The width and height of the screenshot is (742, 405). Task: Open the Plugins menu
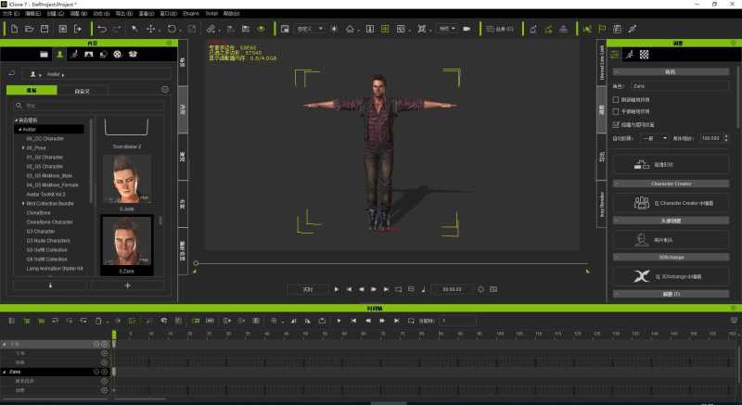point(192,14)
